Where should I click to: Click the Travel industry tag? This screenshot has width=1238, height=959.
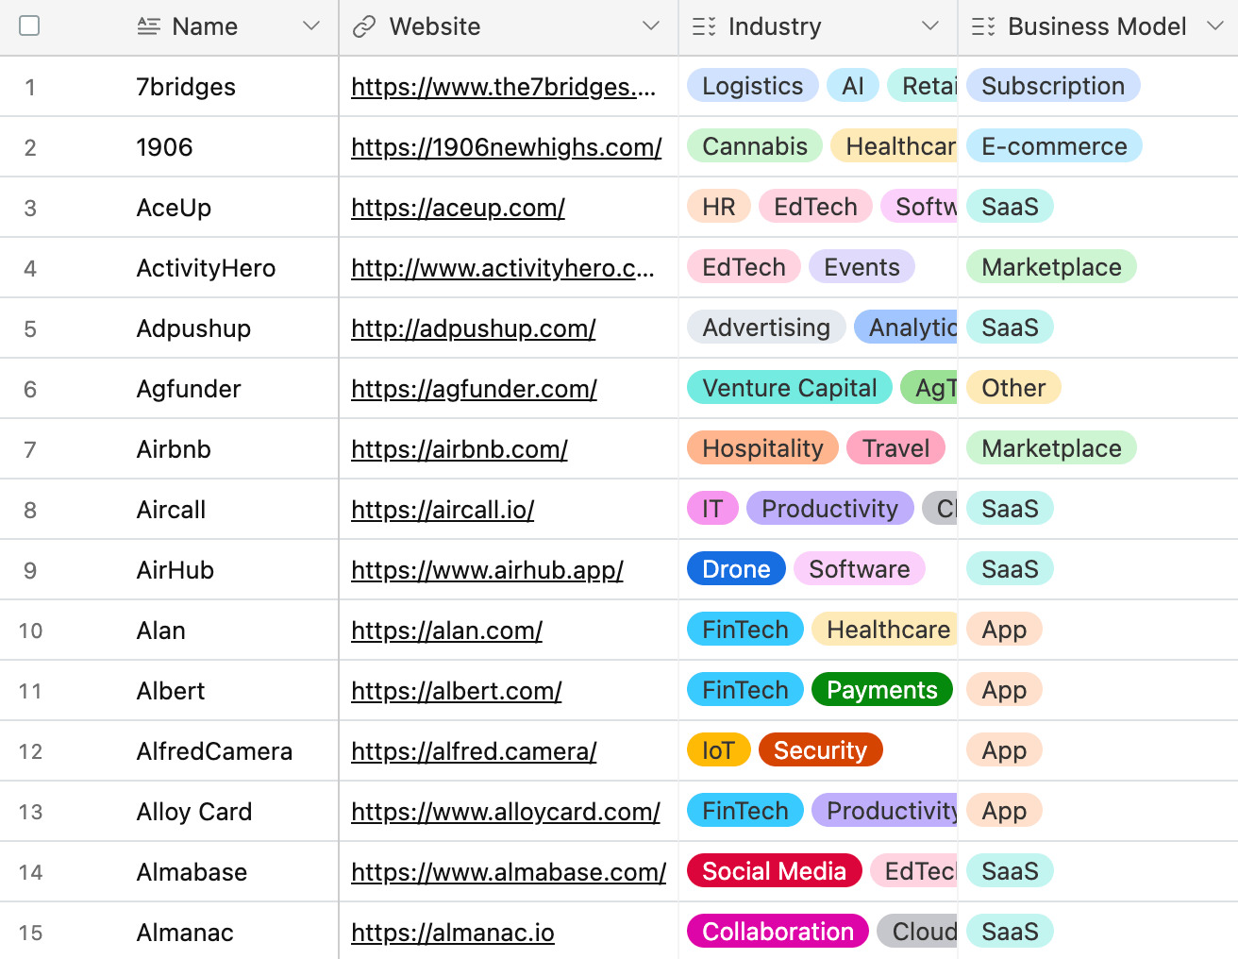coord(896,448)
